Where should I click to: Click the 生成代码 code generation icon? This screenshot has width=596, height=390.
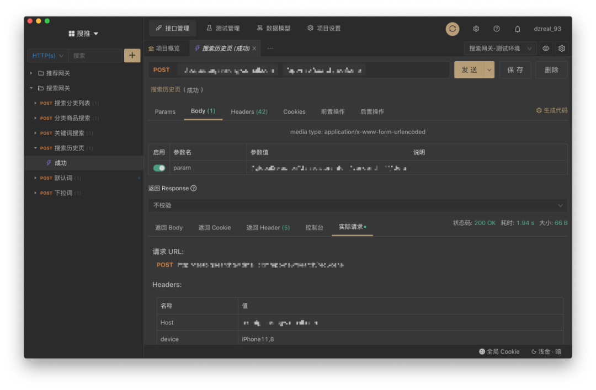pyautogui.click(x=539, y=111)
